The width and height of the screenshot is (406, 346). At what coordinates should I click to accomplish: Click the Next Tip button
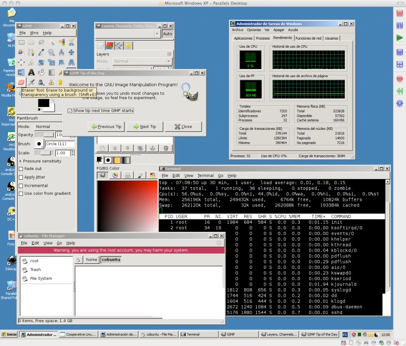[x=145, y=126]
